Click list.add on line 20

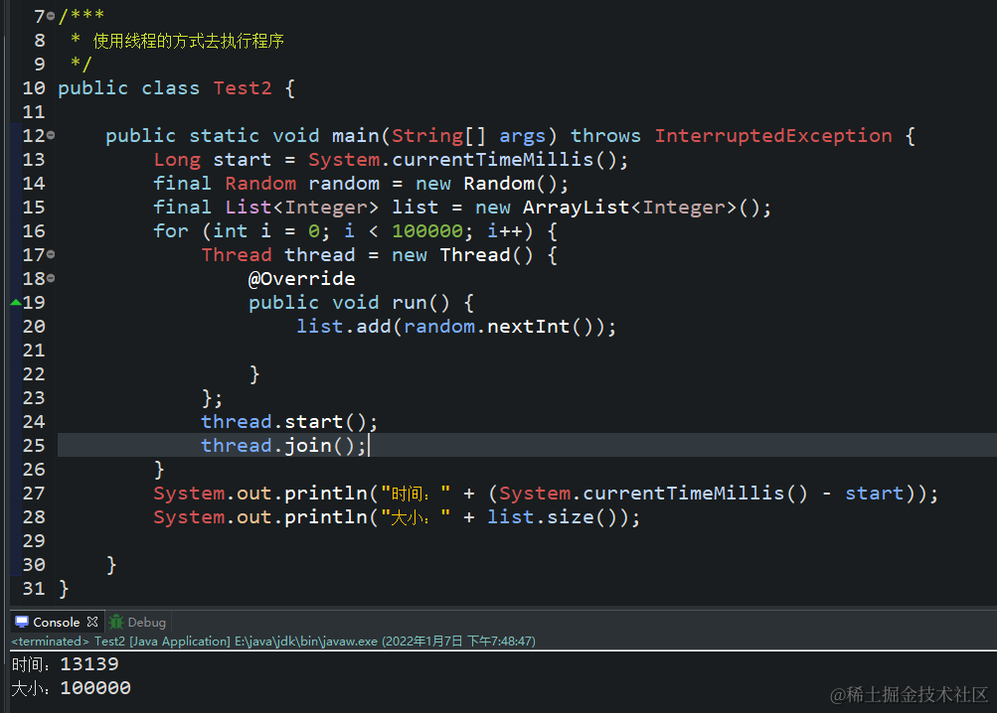point(343,327)
